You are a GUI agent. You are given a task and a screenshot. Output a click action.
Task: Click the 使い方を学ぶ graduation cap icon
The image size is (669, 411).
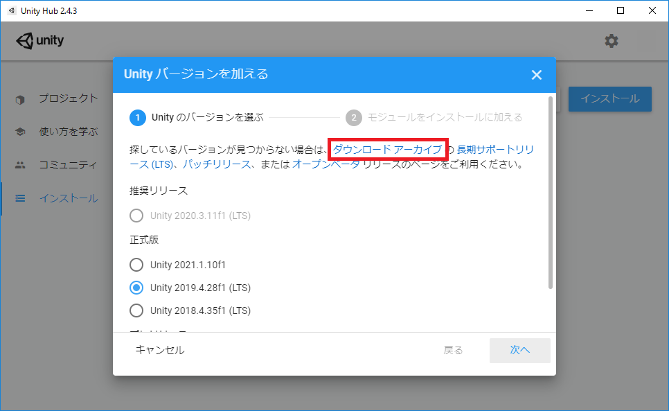pos(20,132)
